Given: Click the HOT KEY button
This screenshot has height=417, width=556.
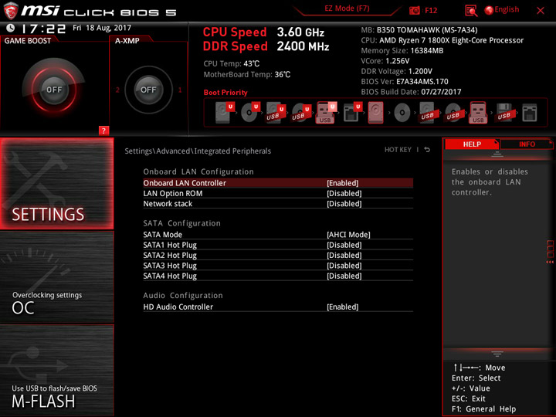Looking at the screenshot, I should (x=398, y=150).
